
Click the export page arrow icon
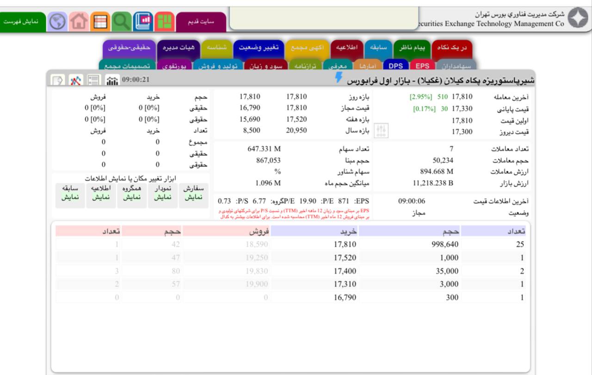pyautogui.click(x=57, y=80)
